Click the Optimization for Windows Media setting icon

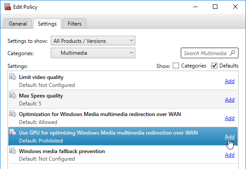pos(12,114)
